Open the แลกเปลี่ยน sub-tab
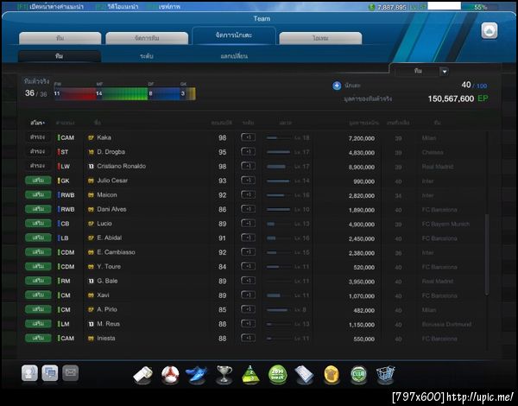 point(234,56)
